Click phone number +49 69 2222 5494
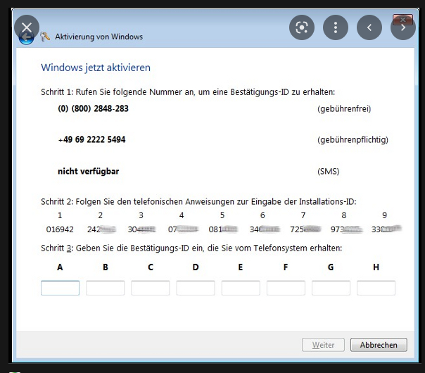Viewport: 425px width, 373px height. [91, 139]
